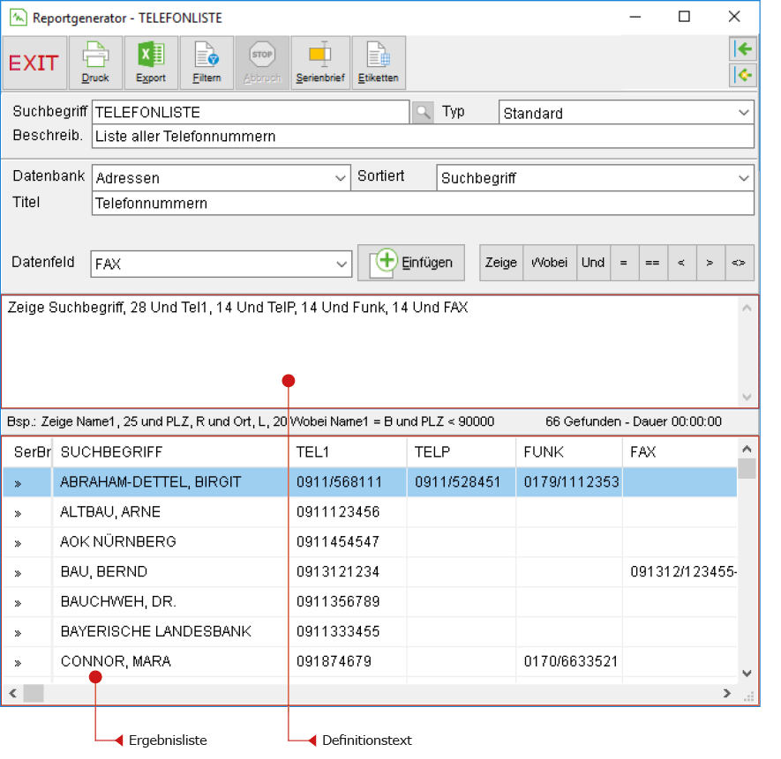
Task: Insert the not-equal operator
Action: [x=740, y=263]
